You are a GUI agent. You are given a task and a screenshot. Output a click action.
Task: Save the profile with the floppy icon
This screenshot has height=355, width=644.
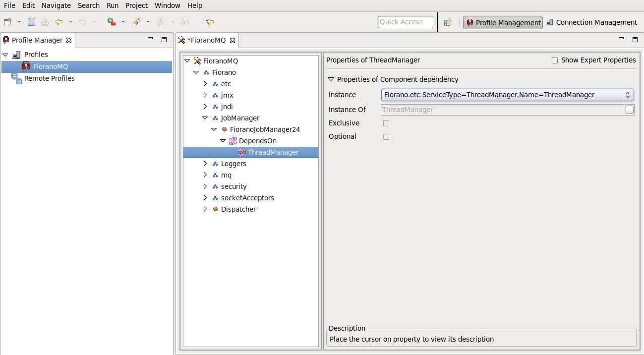click(31, 22)
